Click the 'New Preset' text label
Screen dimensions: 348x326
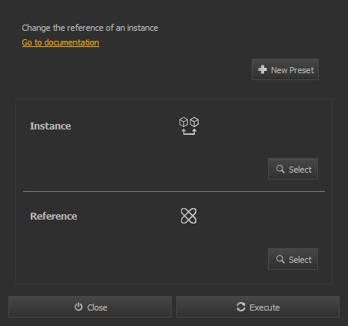coord(293,70)
